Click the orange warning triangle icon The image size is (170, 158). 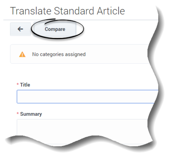point(22,54)
